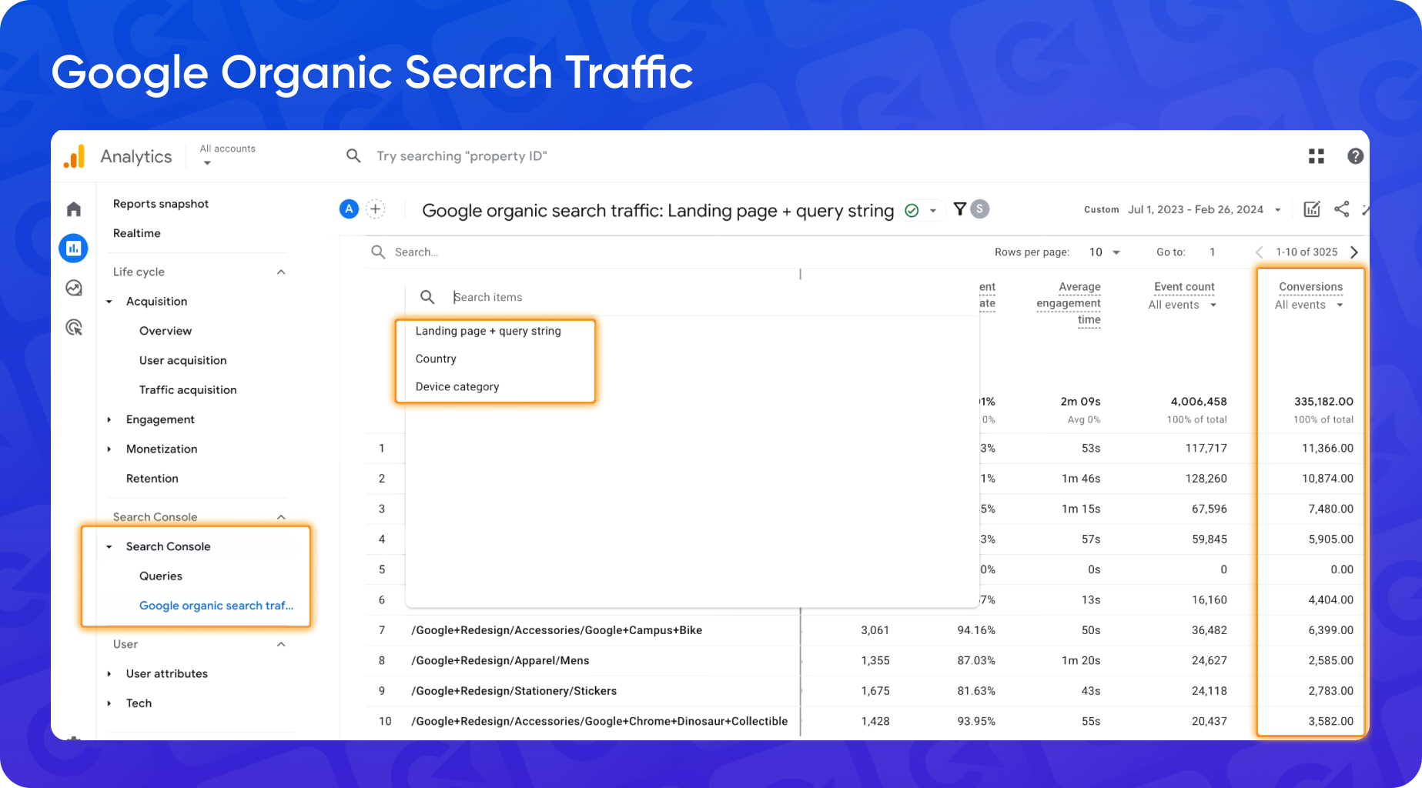Open the Google apps grid icon
The image size is (1422, 788).
click(x=1317, y=155)
